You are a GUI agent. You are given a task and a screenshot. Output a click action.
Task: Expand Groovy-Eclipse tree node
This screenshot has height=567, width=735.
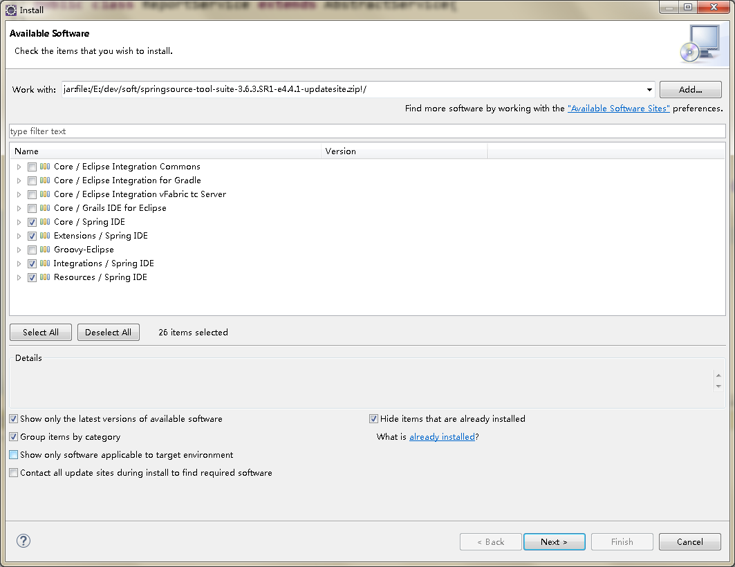19,250
